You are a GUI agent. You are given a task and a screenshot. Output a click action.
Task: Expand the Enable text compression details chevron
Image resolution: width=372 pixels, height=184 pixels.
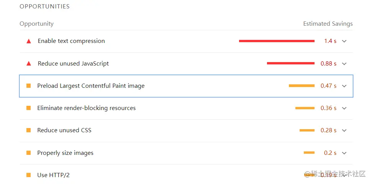(x=344, y=41)
